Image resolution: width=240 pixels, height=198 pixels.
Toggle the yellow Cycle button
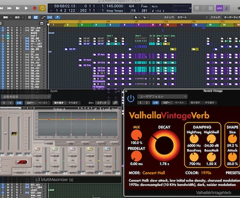click(x=42, y=8)
